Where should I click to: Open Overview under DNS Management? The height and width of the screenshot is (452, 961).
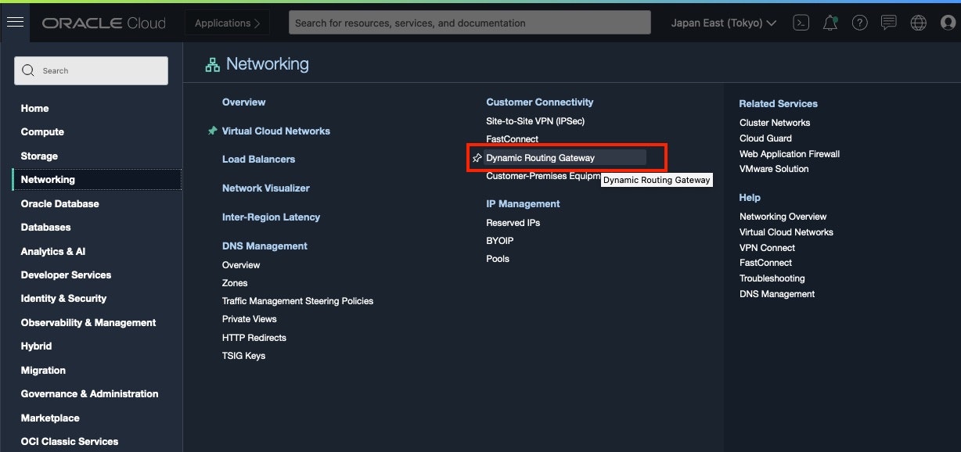tap(241, 265)
